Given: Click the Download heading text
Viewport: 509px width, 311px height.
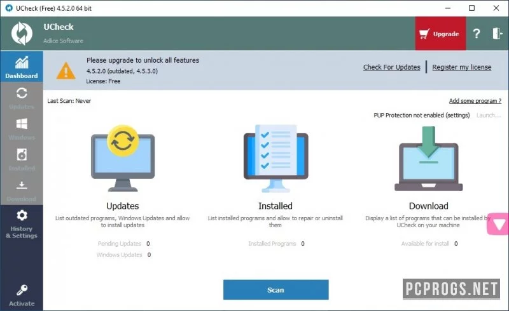Looking at the screenshot, I should pyautogui.click(x=428, y=206).
